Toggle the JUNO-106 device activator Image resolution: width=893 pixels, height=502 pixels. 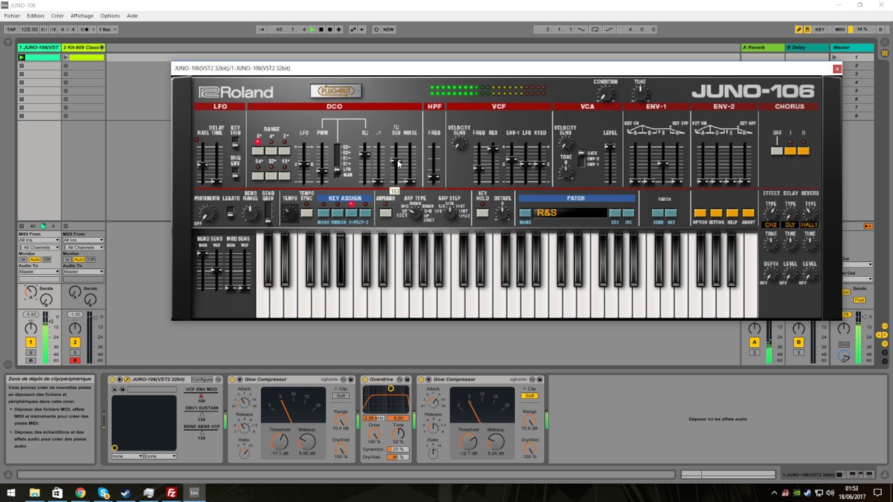[113, 379]
